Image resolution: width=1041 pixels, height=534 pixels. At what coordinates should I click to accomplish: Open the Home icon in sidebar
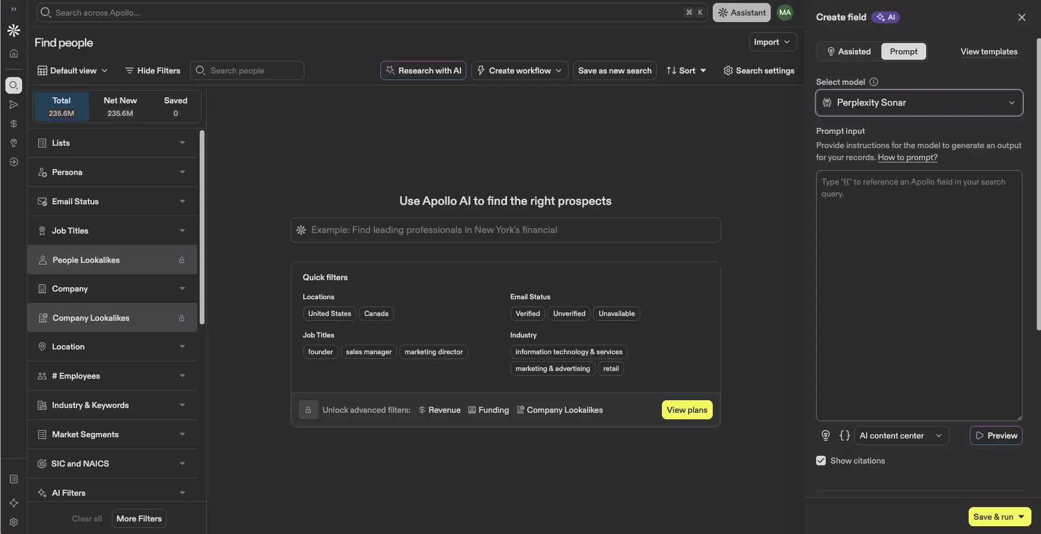coord(14,54)
